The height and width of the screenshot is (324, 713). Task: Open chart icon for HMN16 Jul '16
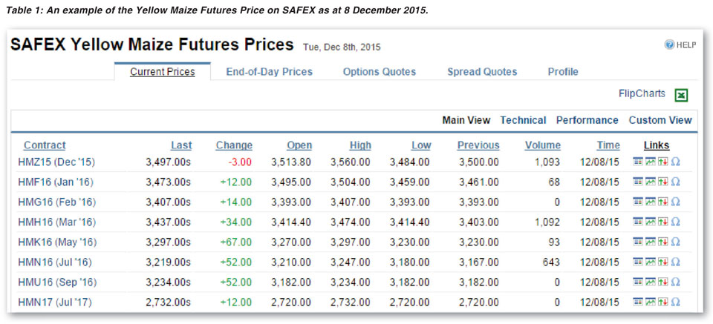coord(651,262)
